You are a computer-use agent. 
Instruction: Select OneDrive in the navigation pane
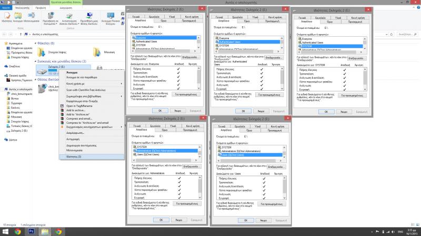[14, 67]
